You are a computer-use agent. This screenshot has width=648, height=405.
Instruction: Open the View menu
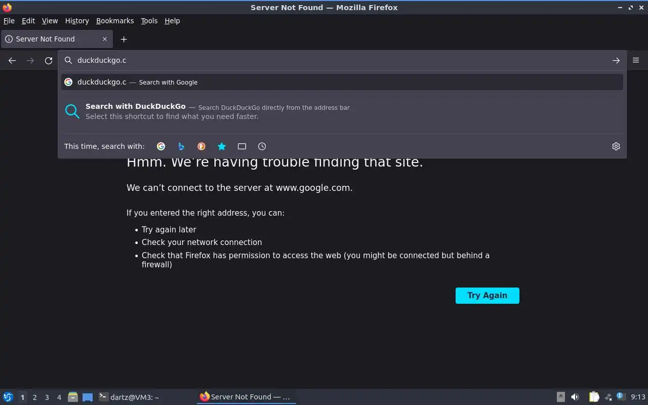(x=50, y=21)
